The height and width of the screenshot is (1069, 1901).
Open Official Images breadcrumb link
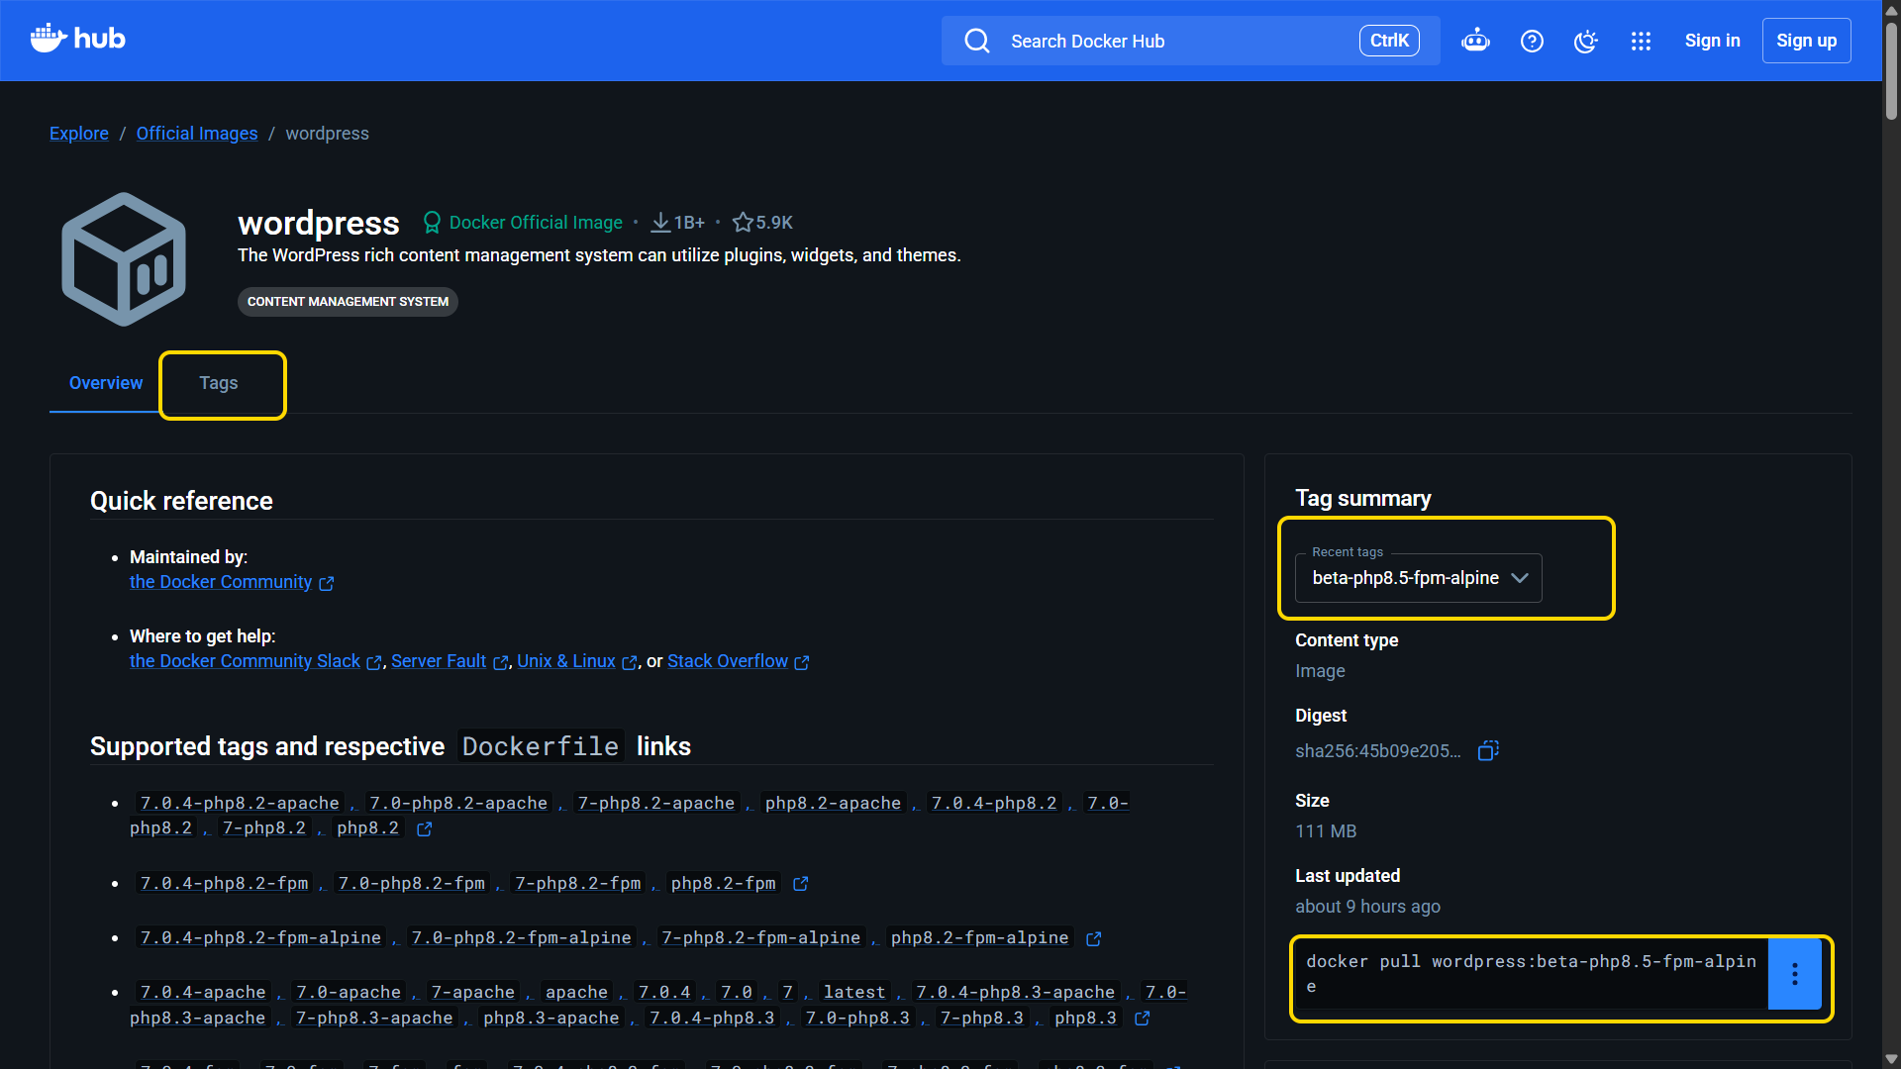(197, 134)
